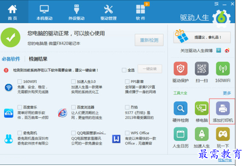245x166 pixels.
Task: Click the 提建议，拿礼品 banner button
Action: point(202,37)
